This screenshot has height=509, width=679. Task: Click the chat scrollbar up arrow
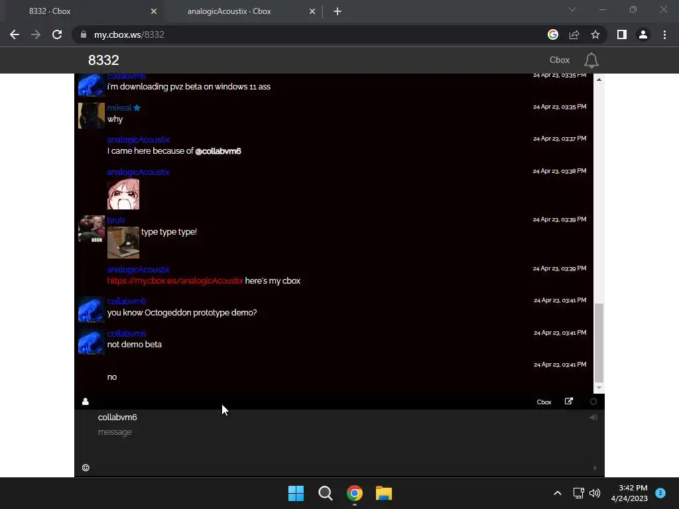599,80
